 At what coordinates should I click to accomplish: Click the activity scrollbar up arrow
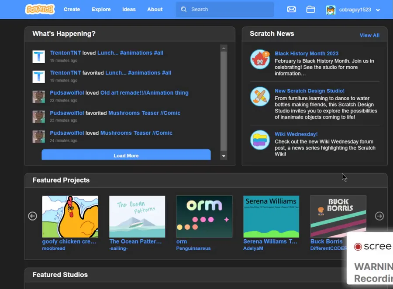click(224, 48)
